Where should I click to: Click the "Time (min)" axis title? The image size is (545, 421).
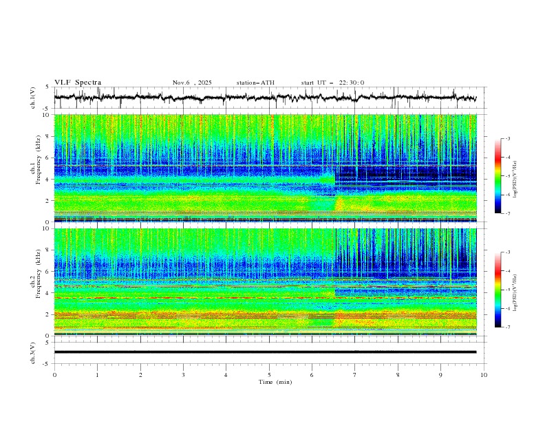tap(275, 382)
